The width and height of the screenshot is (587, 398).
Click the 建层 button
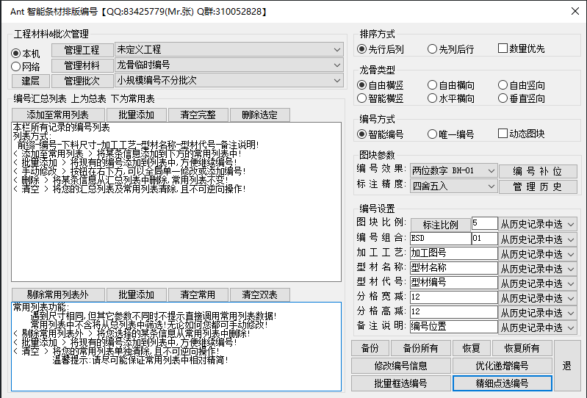pyautogui.click(x=30, y=81)
